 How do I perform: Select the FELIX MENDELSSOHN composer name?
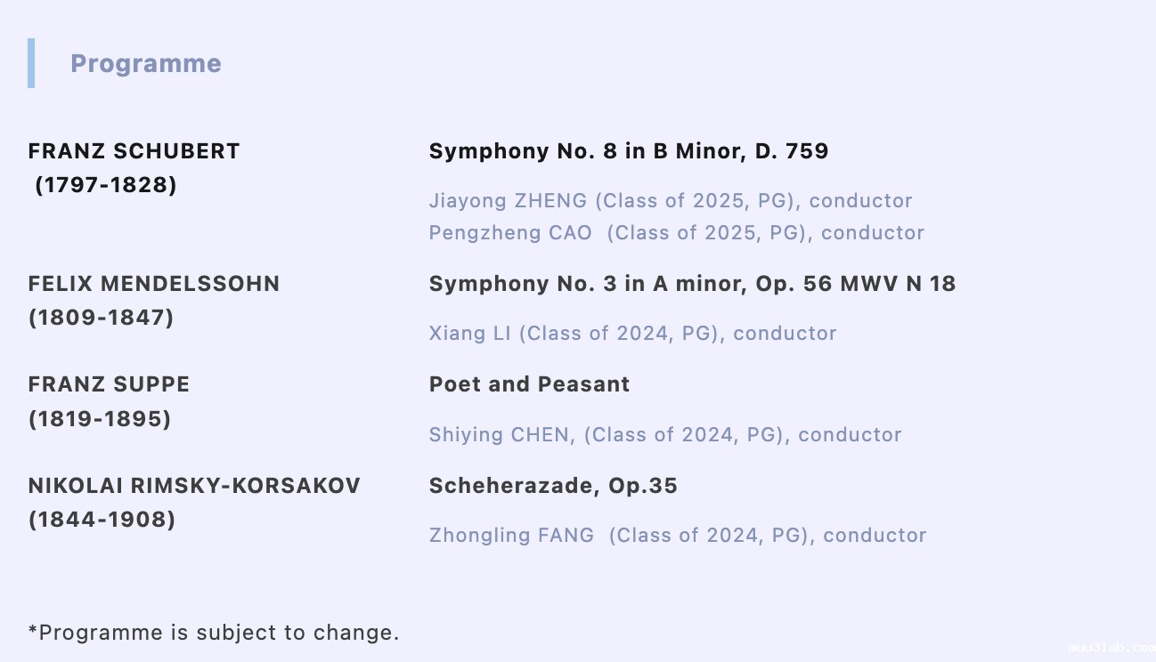click(154, 284)
